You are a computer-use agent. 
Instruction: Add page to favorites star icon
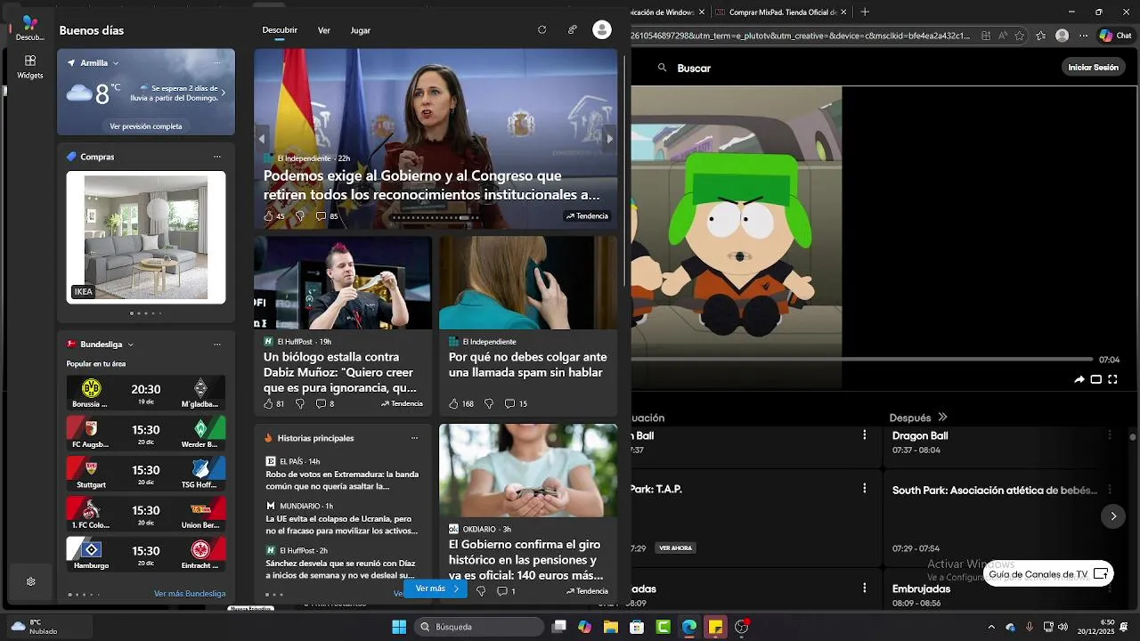tap(1019, 36)
